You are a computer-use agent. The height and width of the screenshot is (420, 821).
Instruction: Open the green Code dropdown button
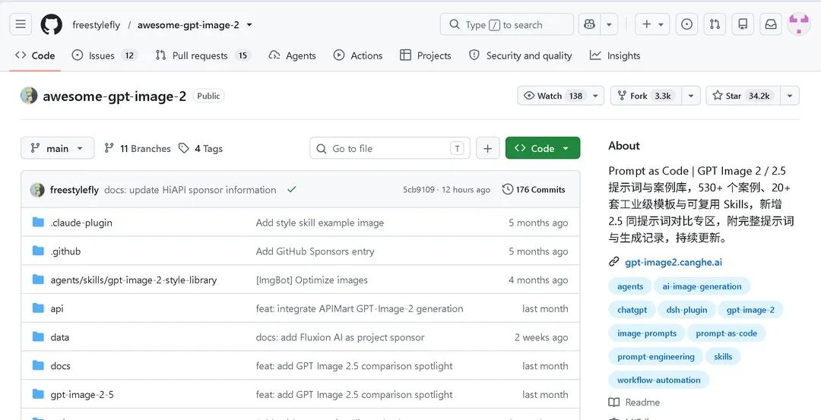(x=543, y=148)
